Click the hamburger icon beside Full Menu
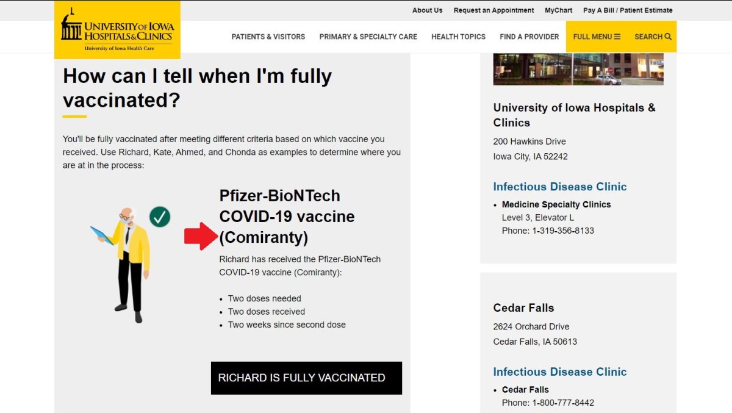The image size is (732, 413). (x=617, y=37)
